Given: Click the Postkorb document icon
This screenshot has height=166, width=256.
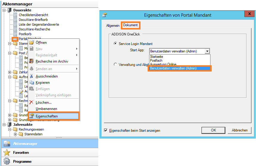Looking at the screenshot, I should [15, 34].
